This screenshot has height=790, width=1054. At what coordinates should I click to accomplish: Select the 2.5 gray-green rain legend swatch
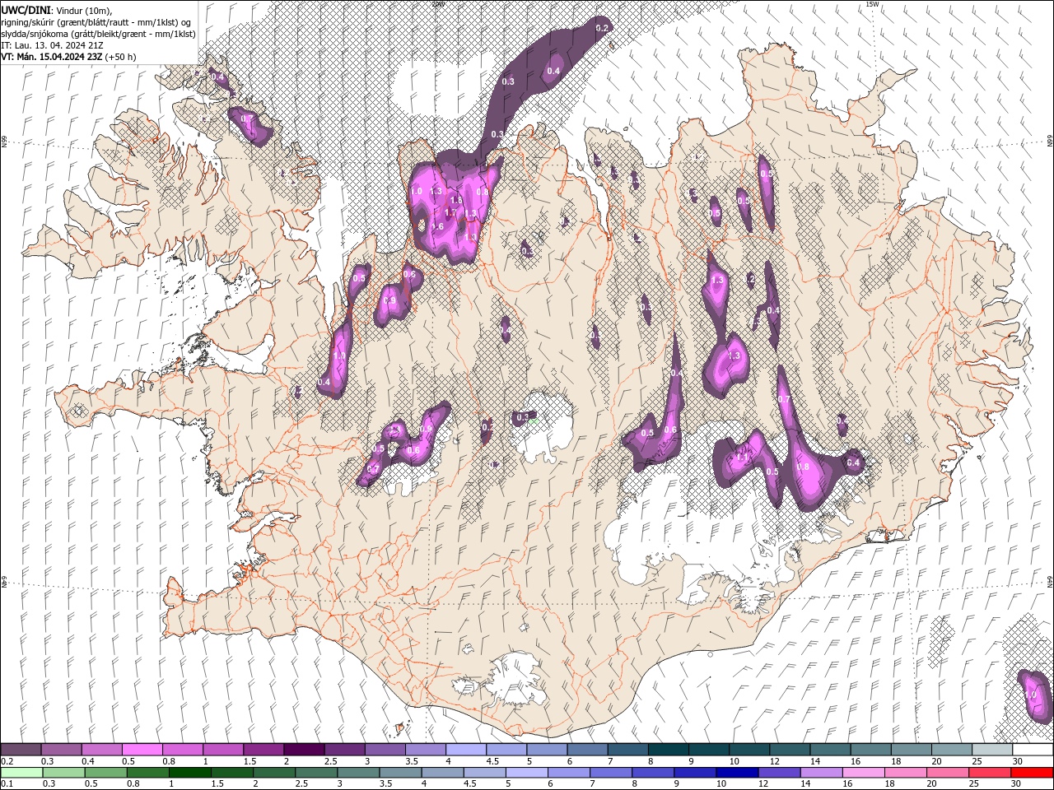(317, 773)
